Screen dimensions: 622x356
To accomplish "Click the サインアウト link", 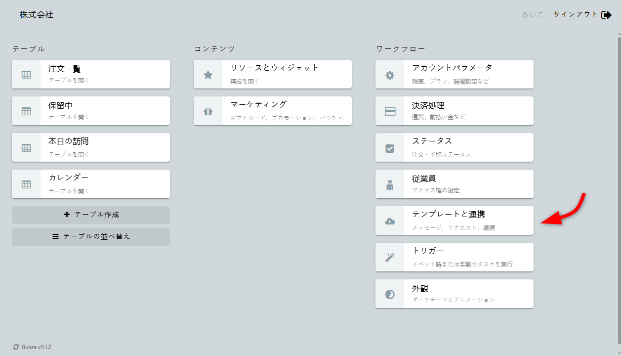I will point(576,14).
